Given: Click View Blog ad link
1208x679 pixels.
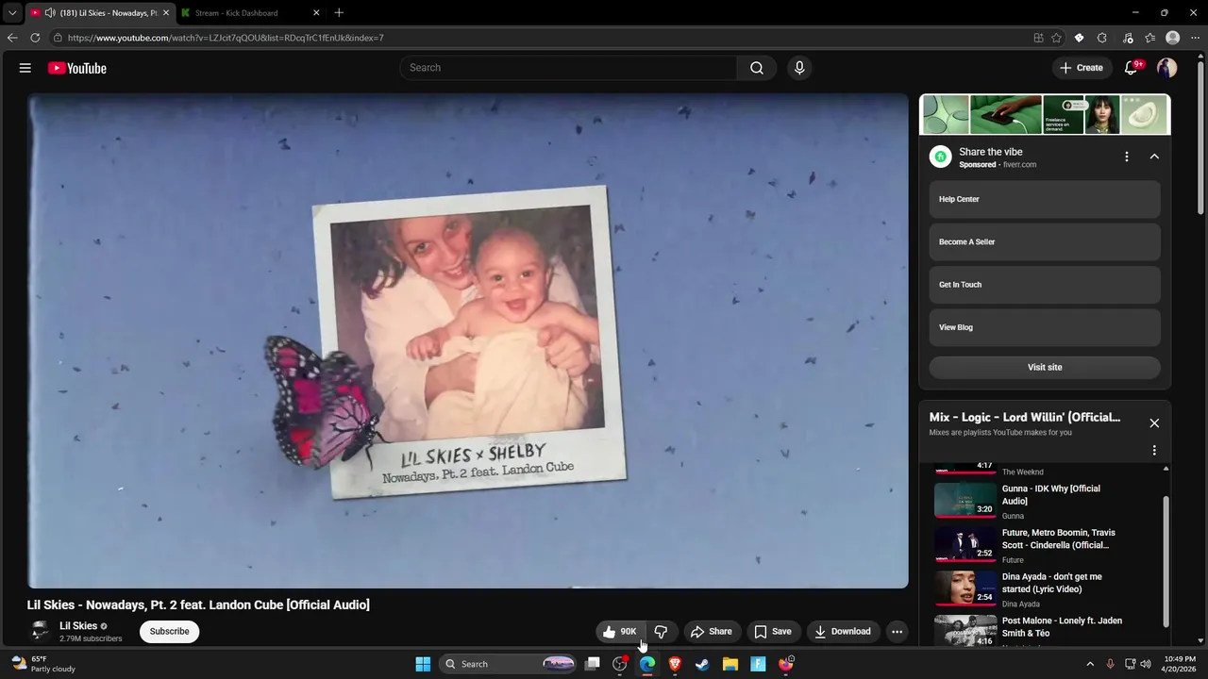Looking at the screenshot, I should point(1045,327).
